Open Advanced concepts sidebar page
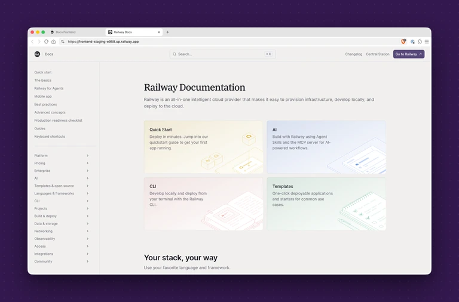Image resolution: width=459 pixels, height=302 pixels. coord(50,113)
